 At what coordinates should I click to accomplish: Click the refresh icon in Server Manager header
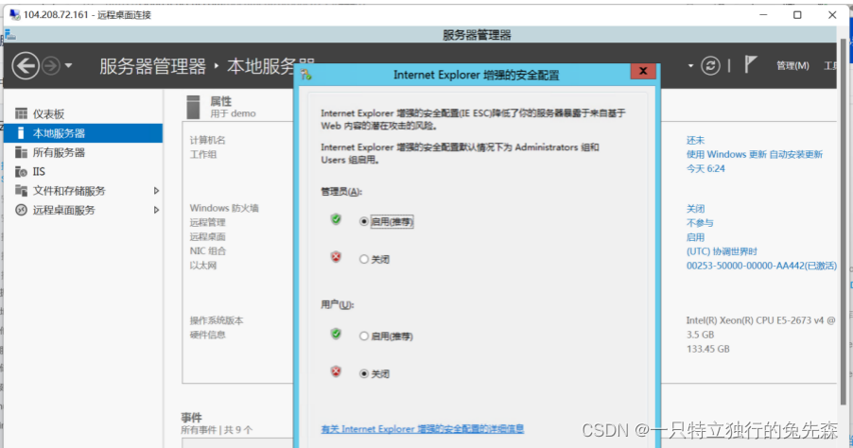point(710,66)
